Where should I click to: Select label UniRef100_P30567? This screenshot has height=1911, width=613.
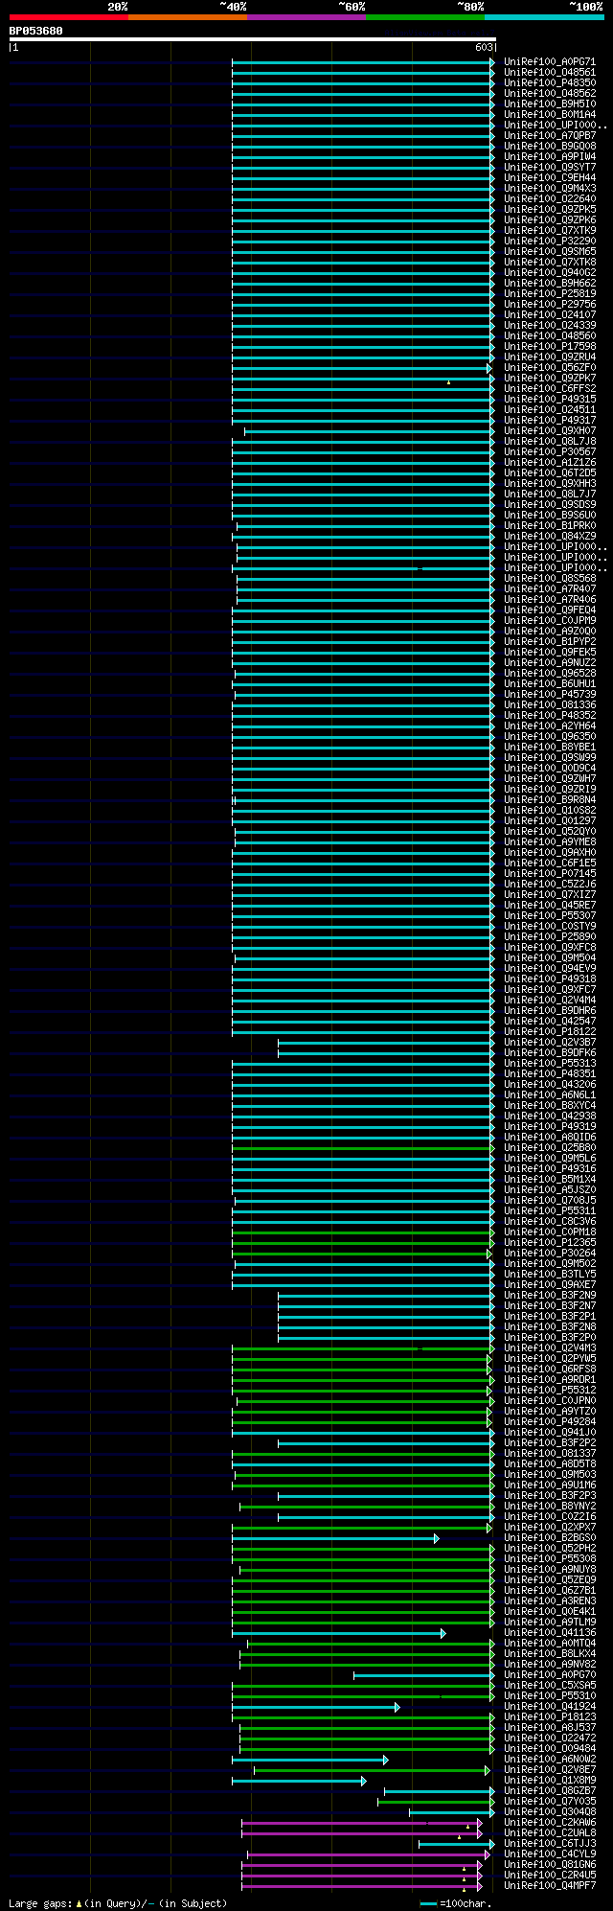point(550,452)
